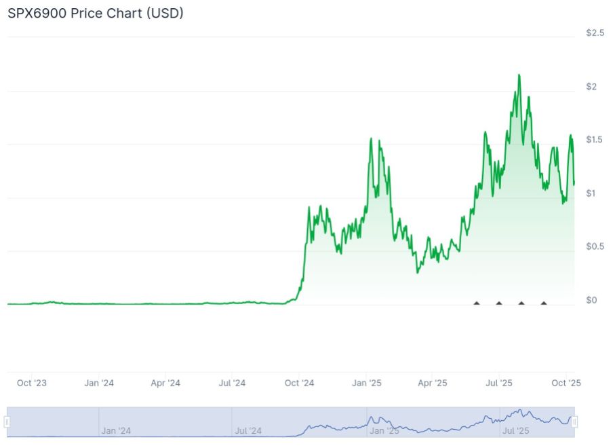613x448 pixels.
Task: Click Jul '24 in the range navigator
Action: click(x=248, y=430)
